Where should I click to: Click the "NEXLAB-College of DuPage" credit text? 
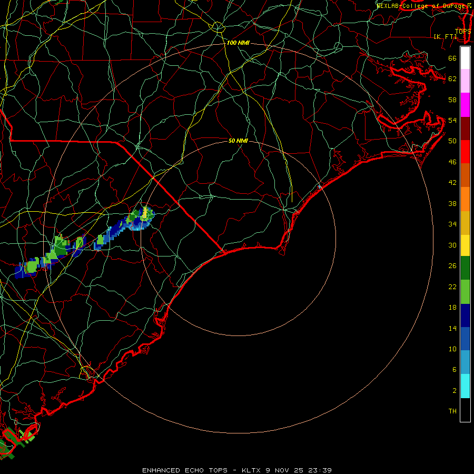(x=421, y=6)
